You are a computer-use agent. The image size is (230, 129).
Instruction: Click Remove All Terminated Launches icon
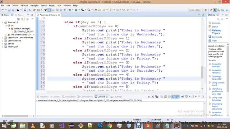tap(157, 97)
